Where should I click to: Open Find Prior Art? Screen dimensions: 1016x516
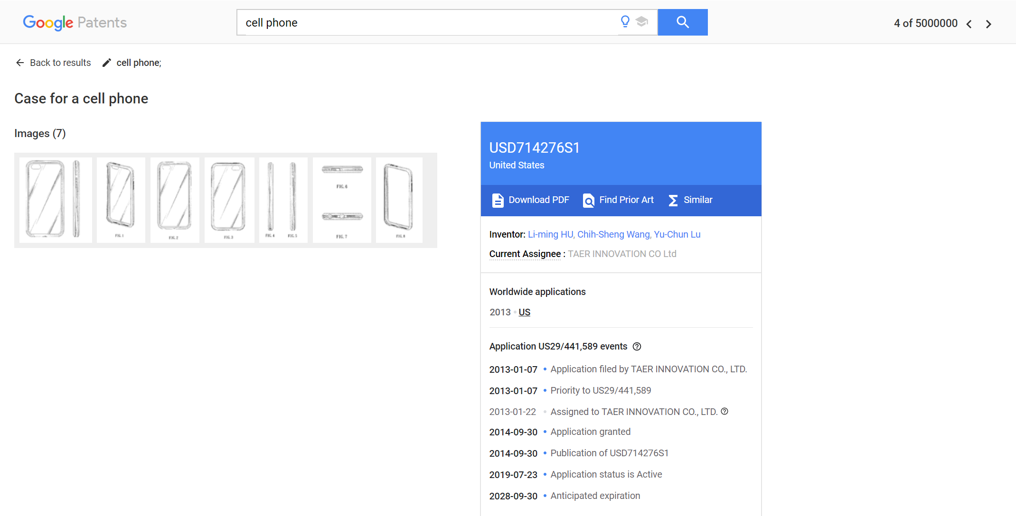point(618,200)
